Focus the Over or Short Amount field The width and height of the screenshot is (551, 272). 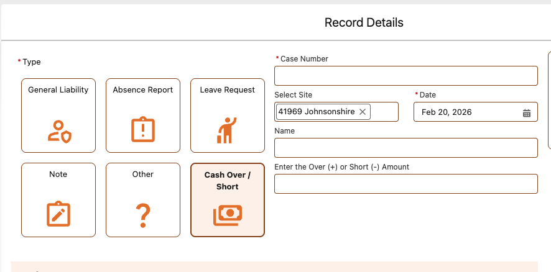click(x=405, y=184)
